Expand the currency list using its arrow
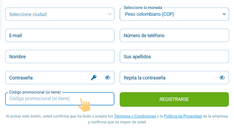 pyautogui.click(x=224, y=14)
